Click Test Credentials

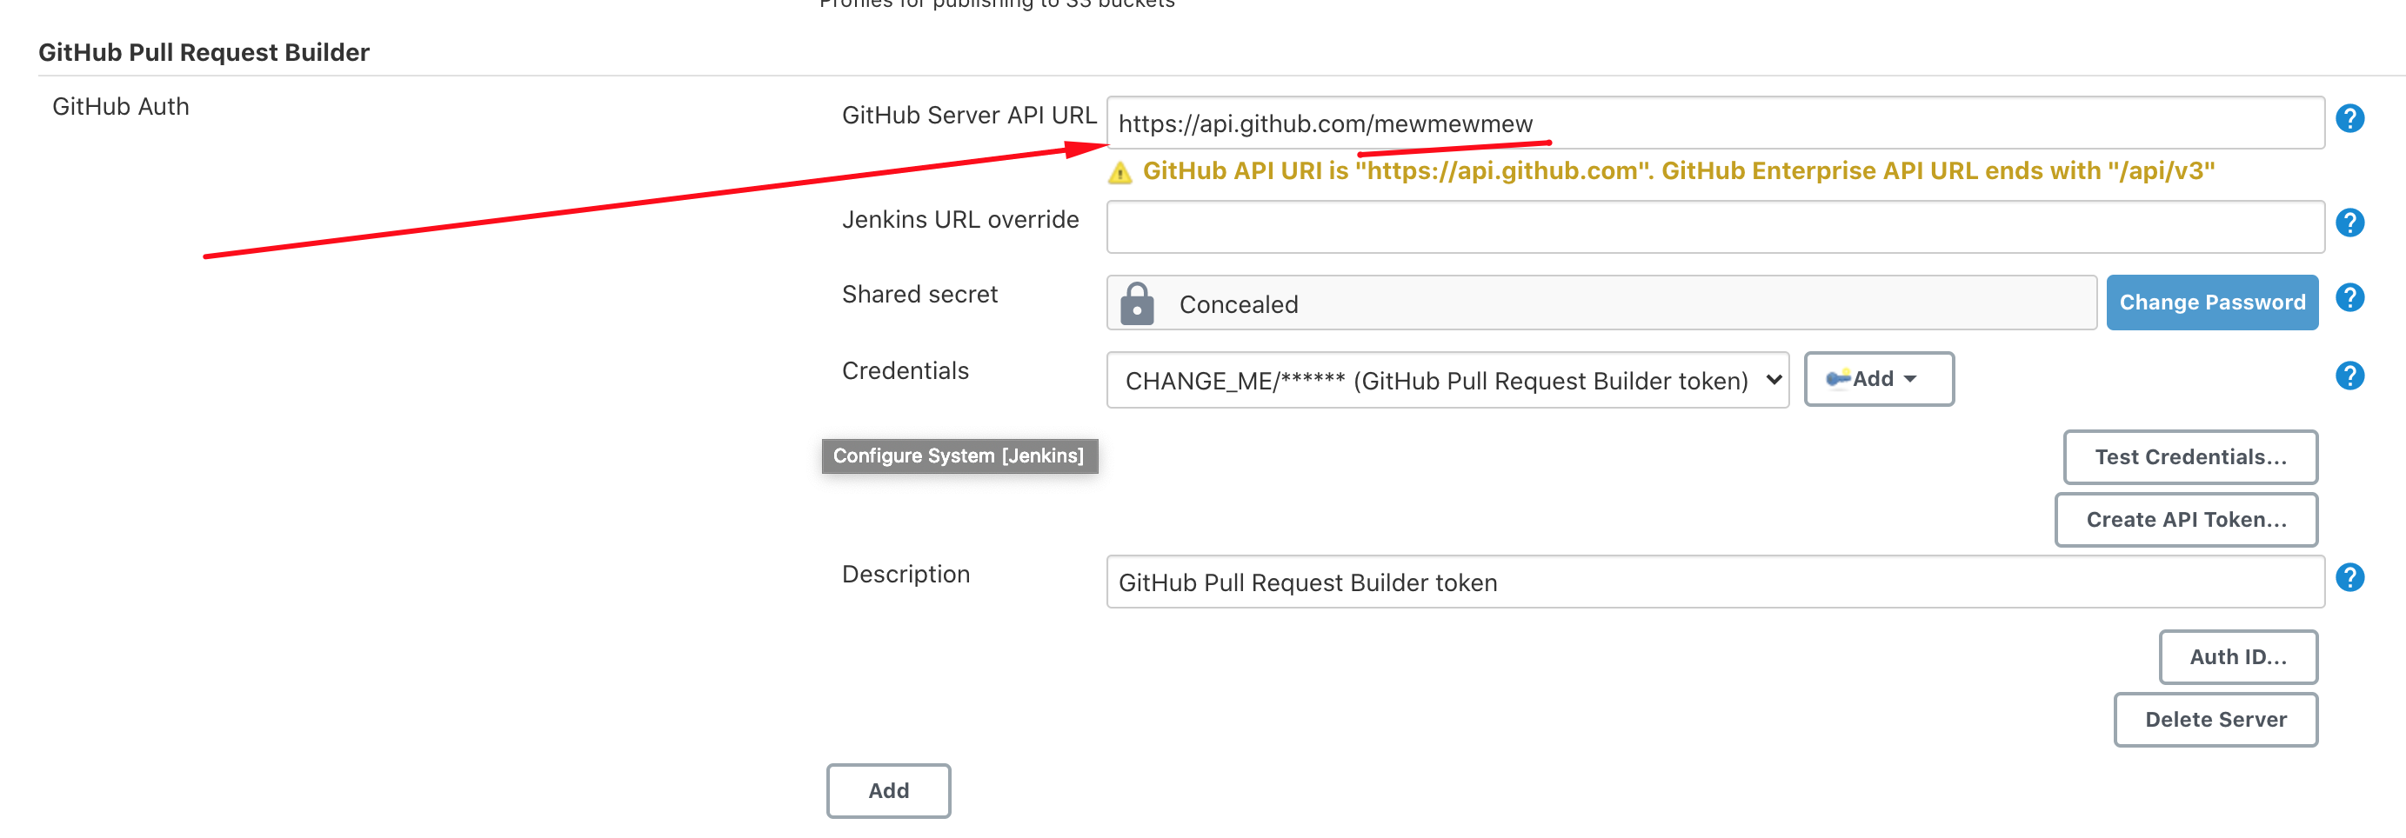point(2189,456)
